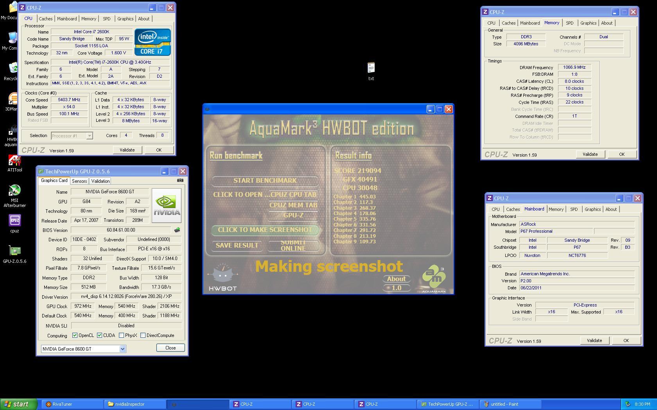Click SUBMIT ONLINE in AquaMark
The image size is (657, 410).
(x=293, y=245)
